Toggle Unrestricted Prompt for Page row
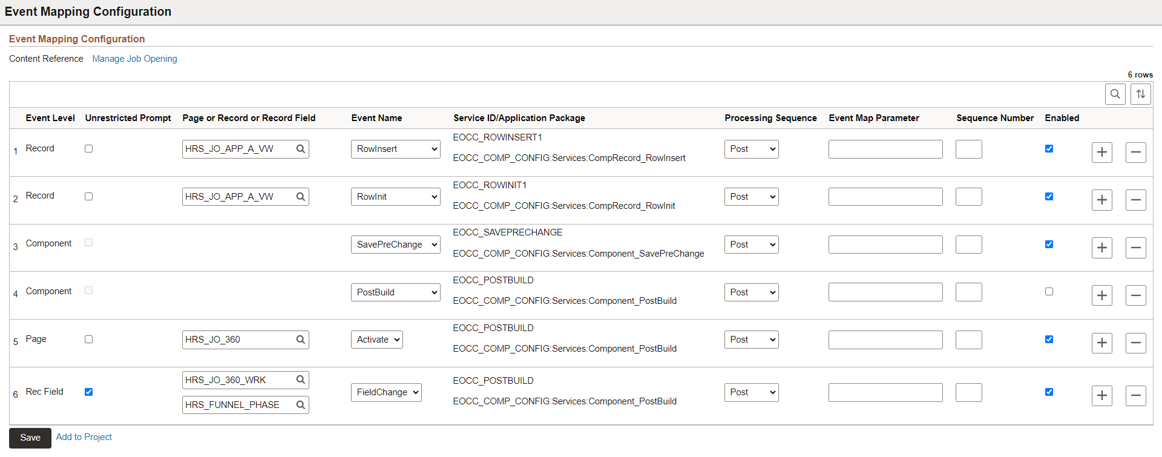Viewport: 1162px width, 457px height. point(88,339)
